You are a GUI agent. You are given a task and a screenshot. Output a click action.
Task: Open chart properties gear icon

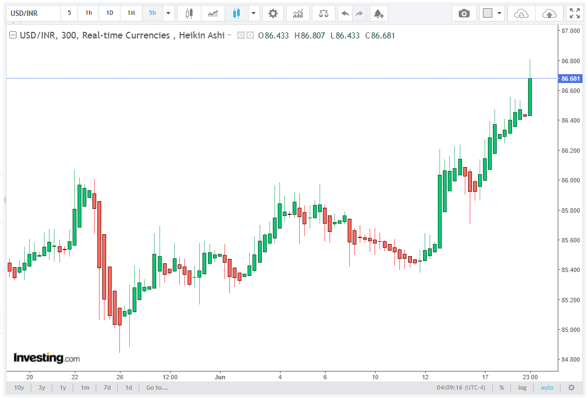coord(273,14)
